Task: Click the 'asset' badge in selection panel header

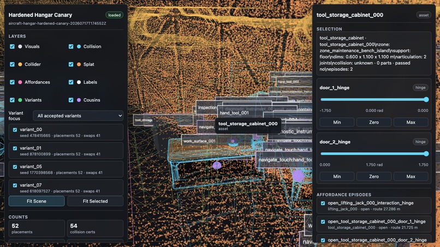Action: (x=424, y=15)
